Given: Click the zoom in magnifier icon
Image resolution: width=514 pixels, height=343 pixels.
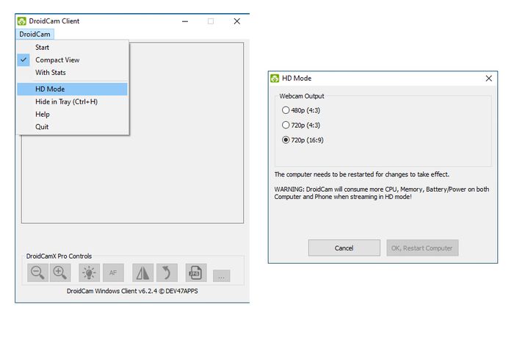Looking at the screenshot, I should [x=60, y=272].
